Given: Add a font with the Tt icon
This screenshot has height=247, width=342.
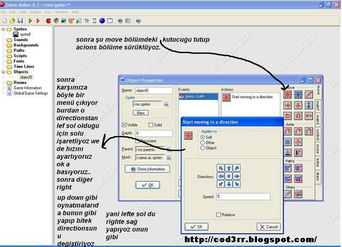Looking at the screenshot, I should [x=87, y=21].
